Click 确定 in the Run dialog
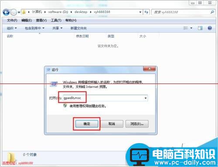 coord(87,124)
